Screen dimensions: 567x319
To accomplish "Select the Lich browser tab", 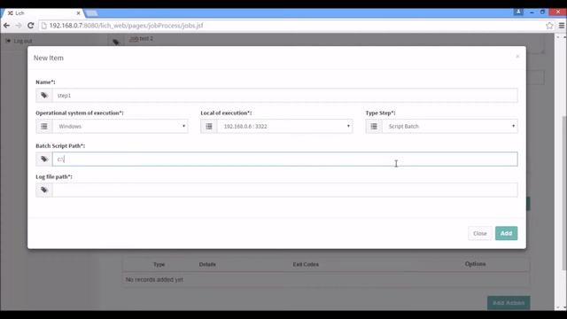I will click(43, 13).
